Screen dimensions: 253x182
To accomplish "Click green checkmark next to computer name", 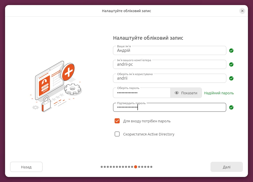I will (231, 64).
